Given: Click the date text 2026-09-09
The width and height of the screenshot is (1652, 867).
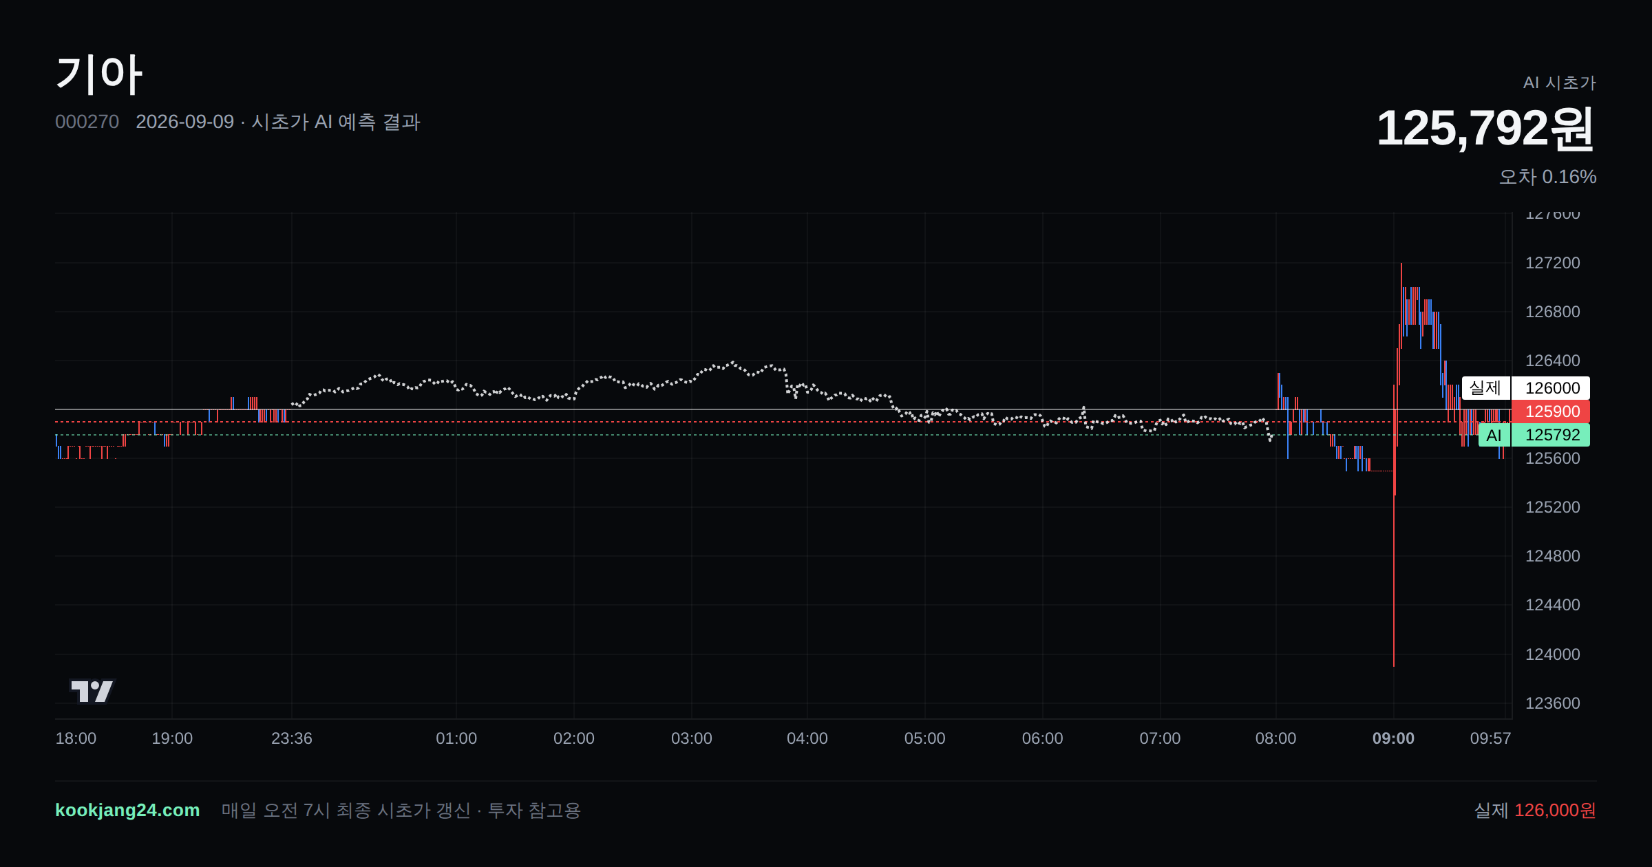Looking at the screenshot, I should click(184, 122).
